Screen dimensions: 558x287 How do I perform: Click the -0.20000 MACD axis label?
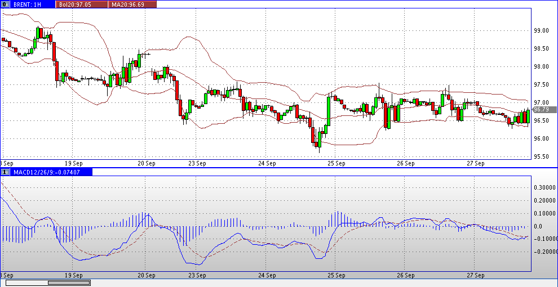pyautogui.click(x=544, y=252)
